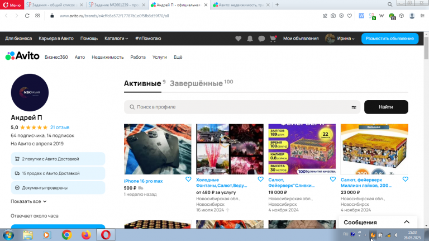Click the Поиск в профиле search field
The image size is (429, 241).
pyautogui.click(x=242, y=107)
